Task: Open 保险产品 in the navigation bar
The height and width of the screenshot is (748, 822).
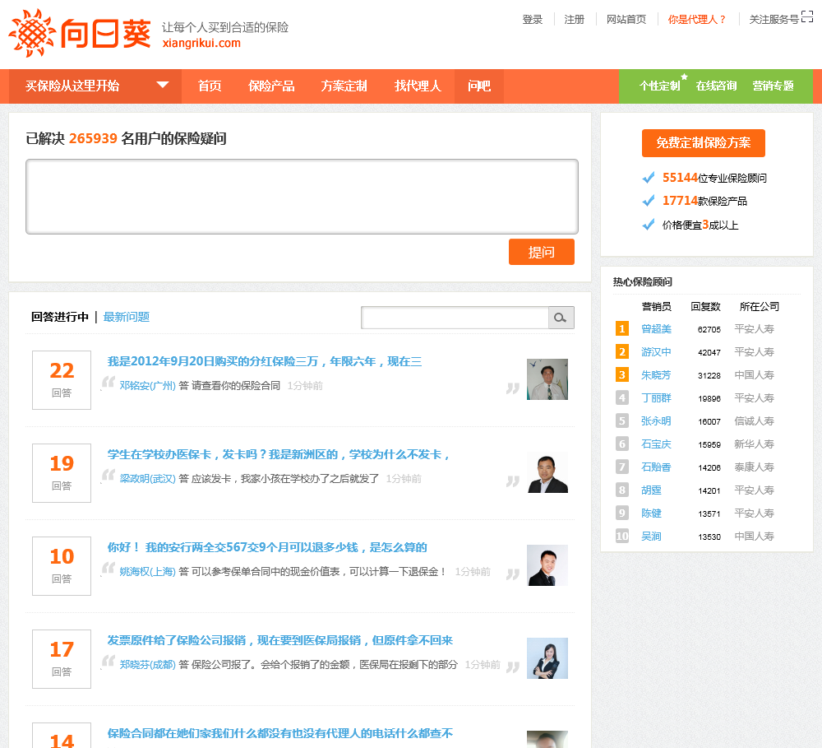Action: click(x=271, y=86)
